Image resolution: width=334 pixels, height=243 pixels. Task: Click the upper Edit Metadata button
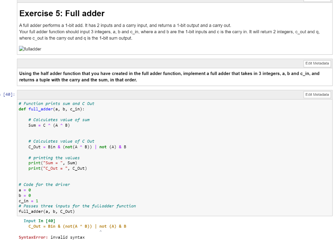click(317, 64)
